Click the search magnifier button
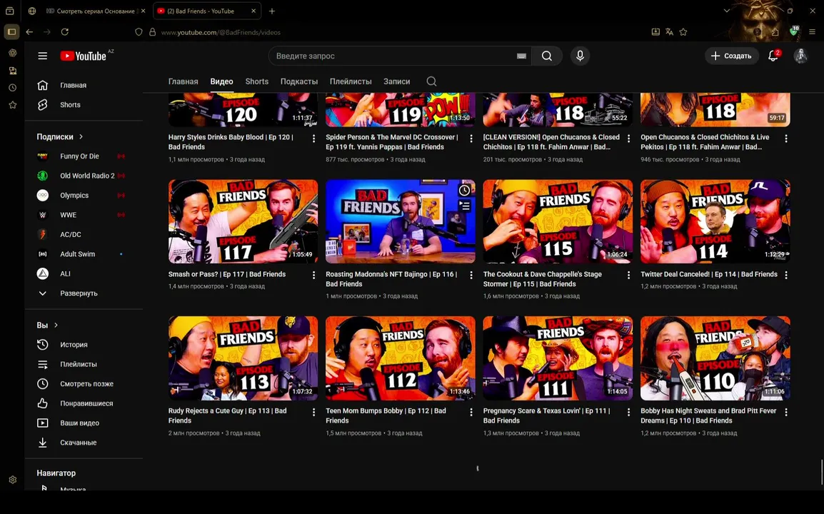This screenshot has height=514, width=824. pyautogui.click(x=546, y=56)
